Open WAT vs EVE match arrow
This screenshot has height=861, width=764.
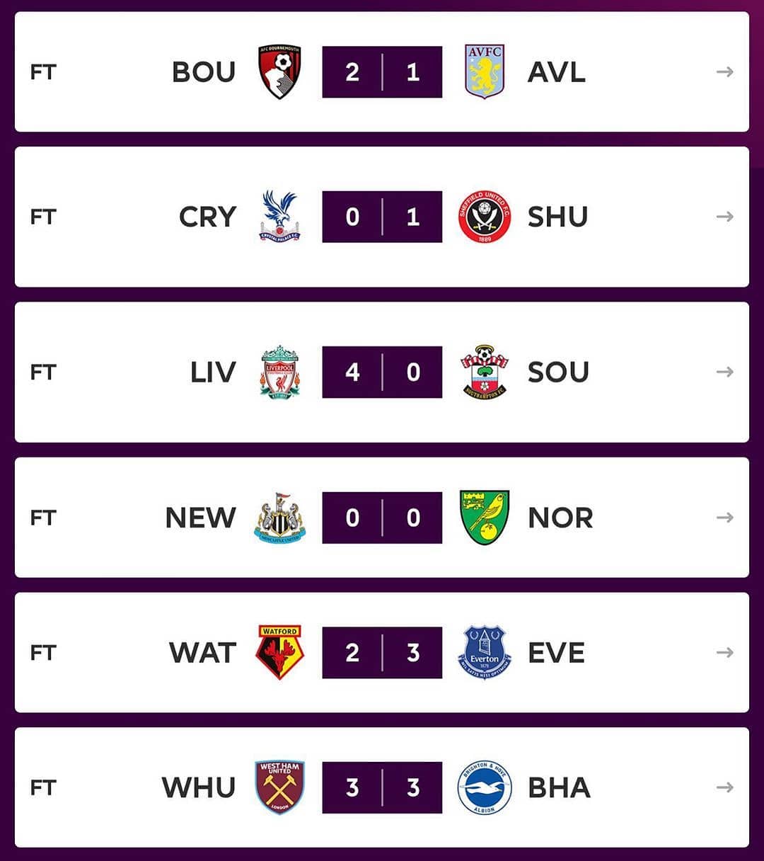(724, 652)
